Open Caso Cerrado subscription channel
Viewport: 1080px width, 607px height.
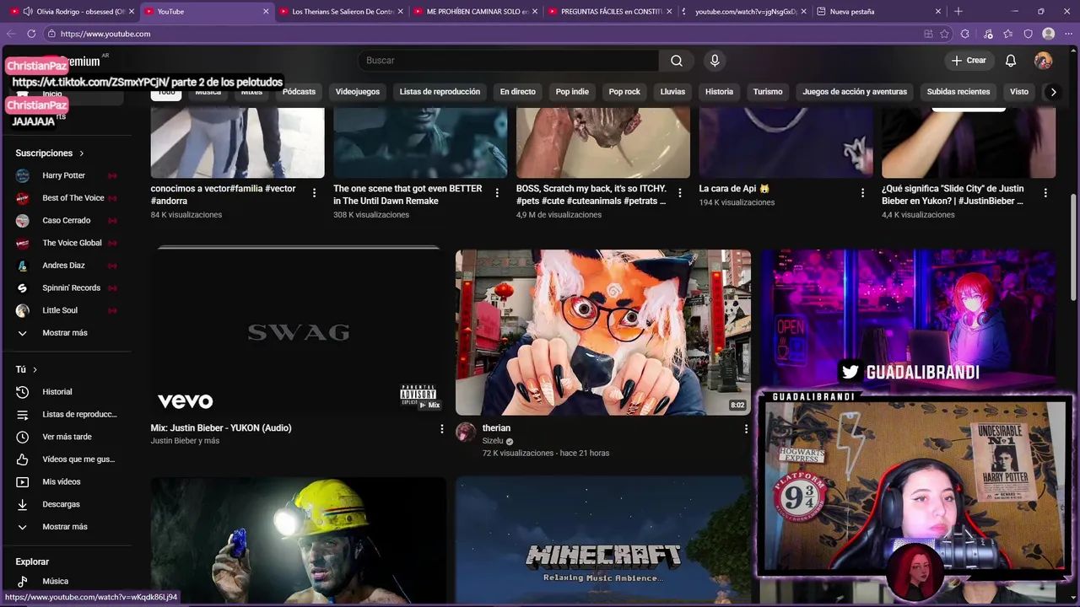click(66, 221)
